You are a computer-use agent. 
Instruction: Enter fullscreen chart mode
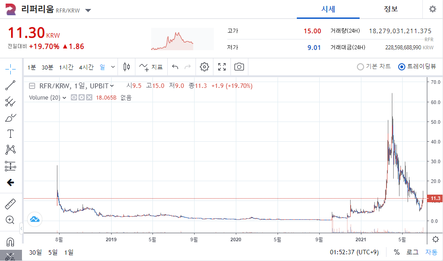point(222,67)
